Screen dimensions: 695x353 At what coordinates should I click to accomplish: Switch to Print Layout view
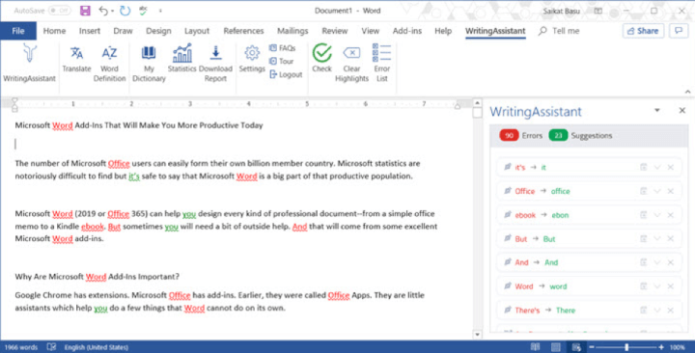pos(556,347)
